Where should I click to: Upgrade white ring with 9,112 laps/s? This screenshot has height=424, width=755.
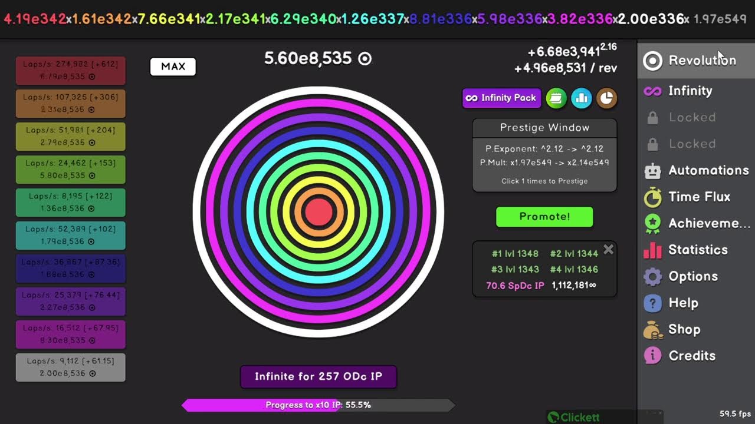click(x=71, y=367)
